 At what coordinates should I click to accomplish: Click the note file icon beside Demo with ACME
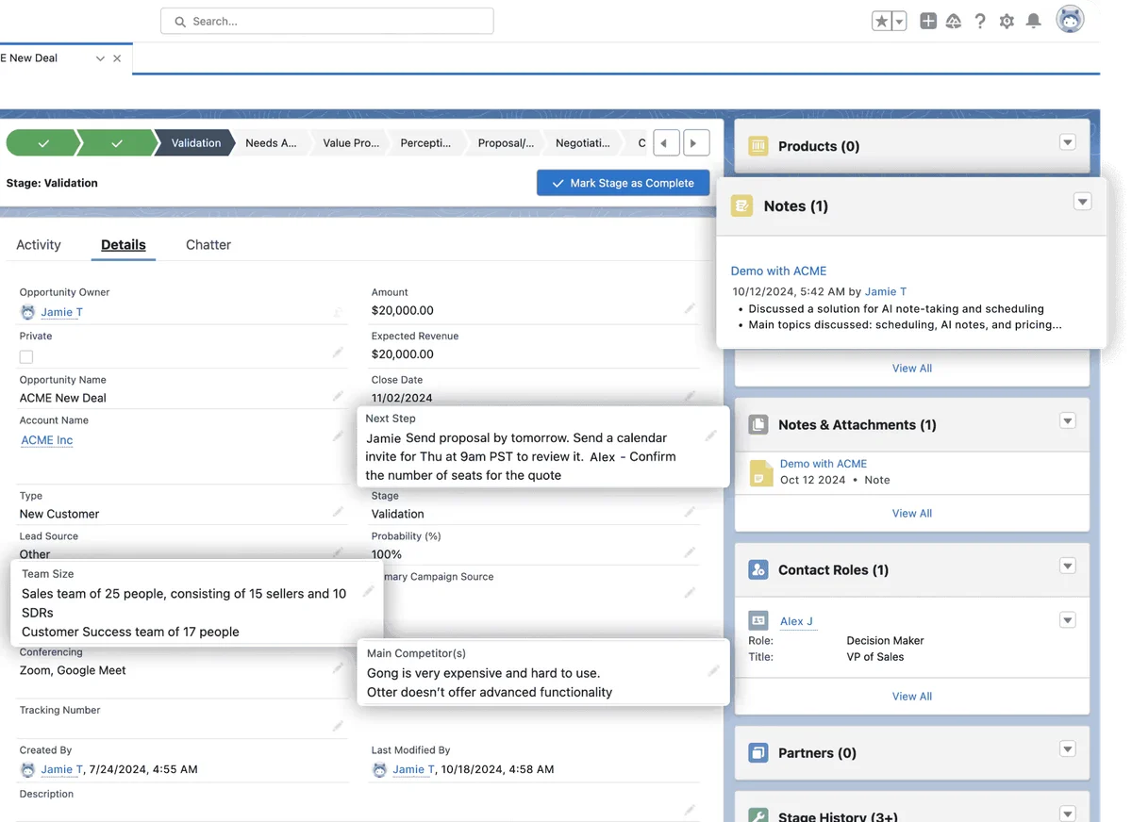point(759,472)
